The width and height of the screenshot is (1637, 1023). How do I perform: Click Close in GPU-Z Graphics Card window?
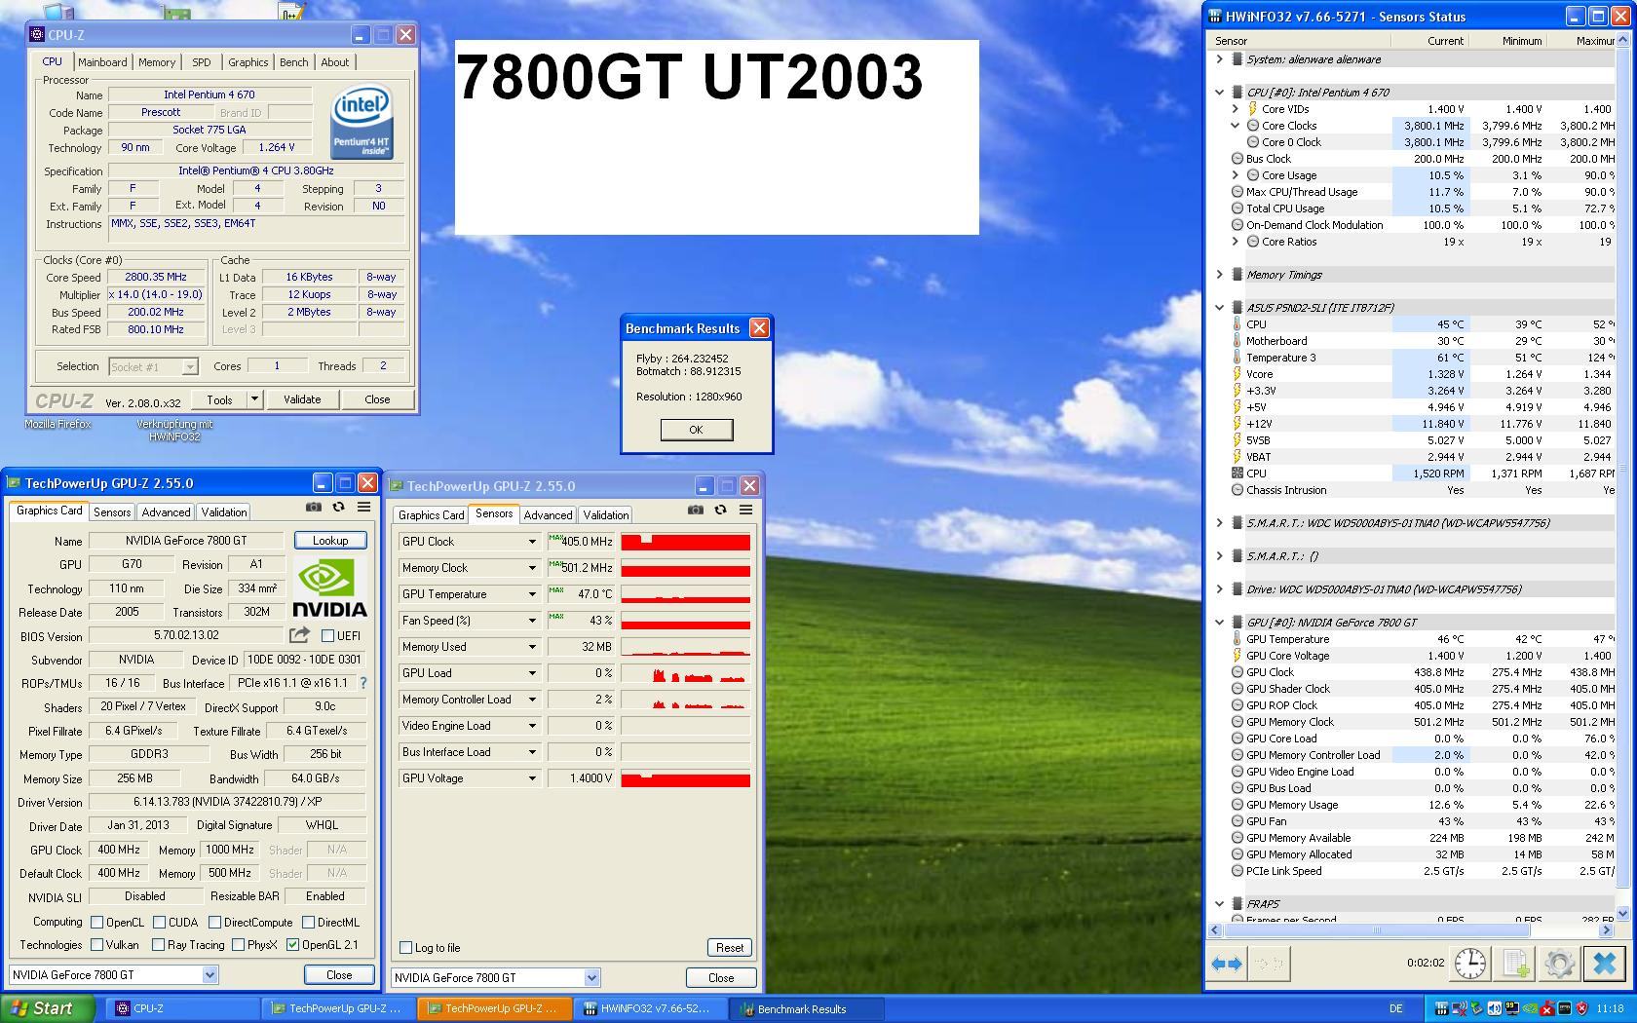[339, 974]
